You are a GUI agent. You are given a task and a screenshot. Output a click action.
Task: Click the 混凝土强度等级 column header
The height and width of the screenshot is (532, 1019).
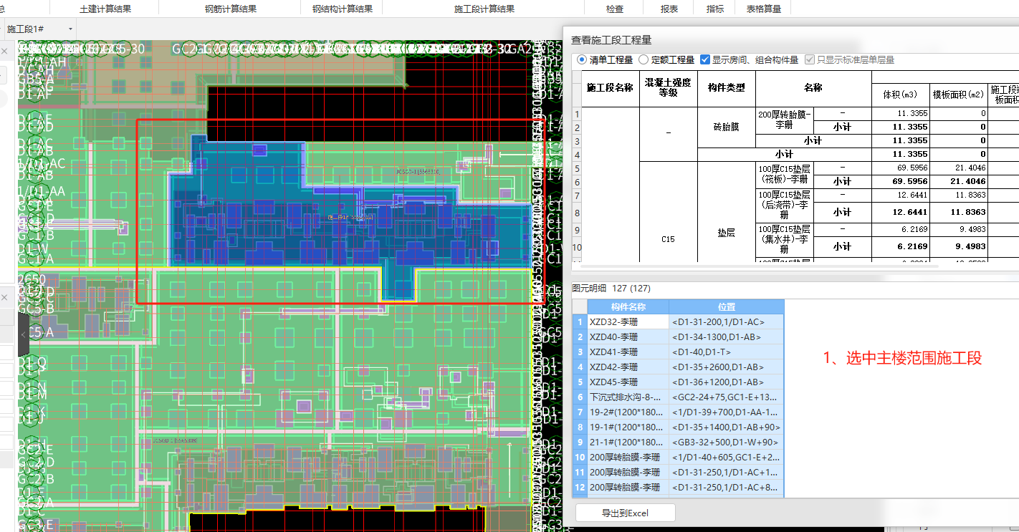click(667, 88)
